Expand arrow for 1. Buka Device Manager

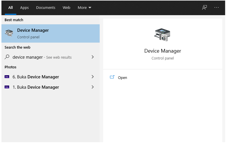click(93, 87)
